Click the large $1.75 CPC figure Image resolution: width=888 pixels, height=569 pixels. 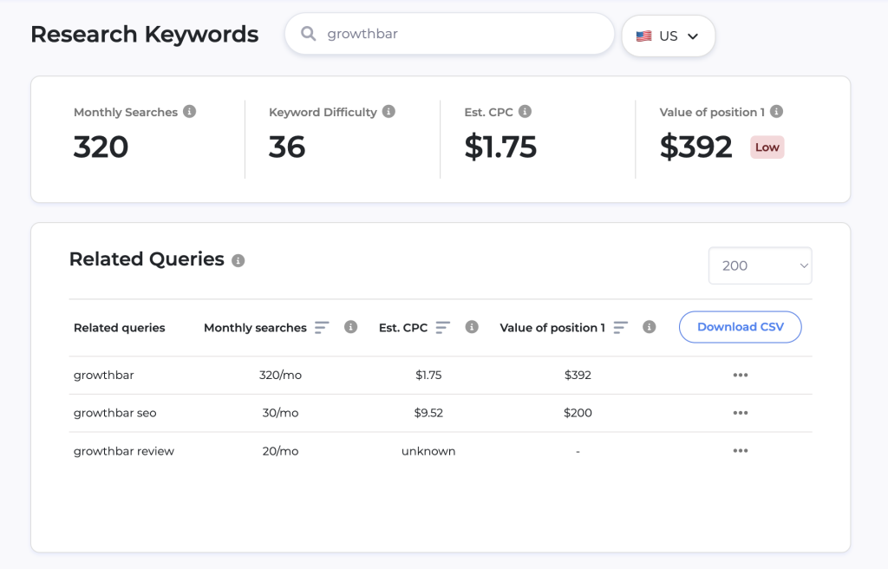500,147
